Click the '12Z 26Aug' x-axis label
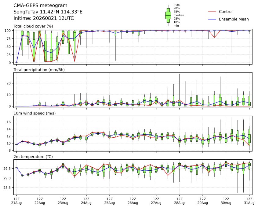258x208 pixels. coord(133,201)
